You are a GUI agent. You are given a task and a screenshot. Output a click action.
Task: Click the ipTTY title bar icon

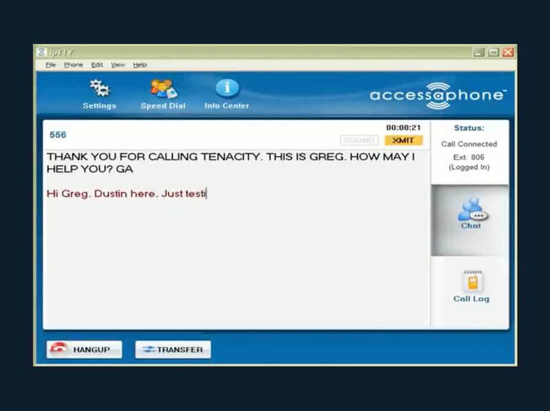point(42,52)
